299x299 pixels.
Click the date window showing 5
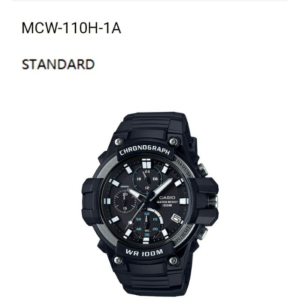pyautogui.click(x=177, y=219)
